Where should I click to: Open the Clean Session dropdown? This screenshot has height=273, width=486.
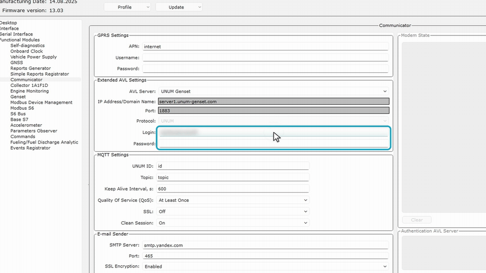pos(233,223)
